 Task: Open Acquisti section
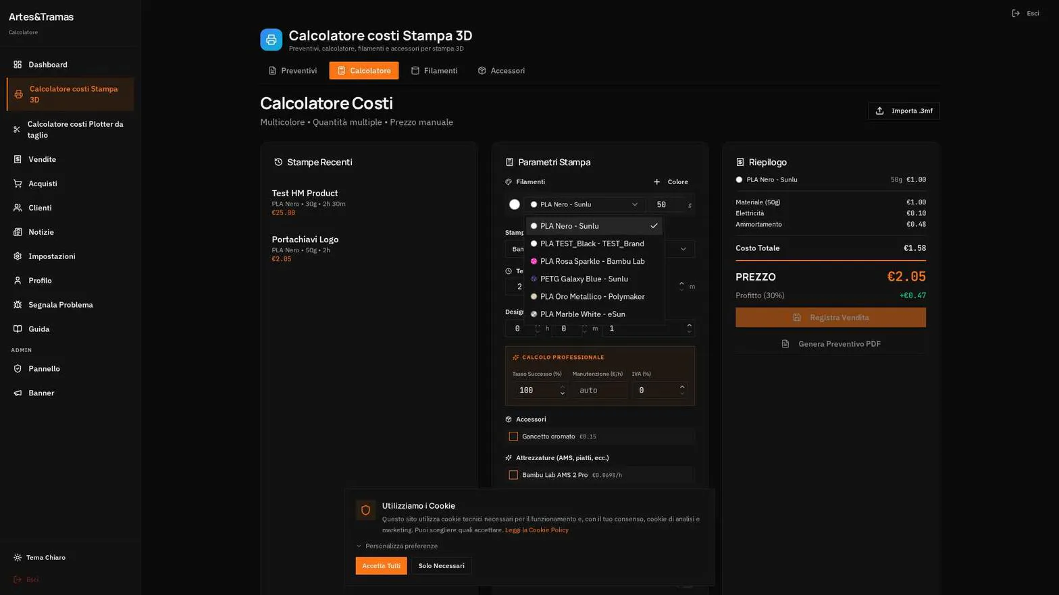pyautogui.click(x=70, y=183)
